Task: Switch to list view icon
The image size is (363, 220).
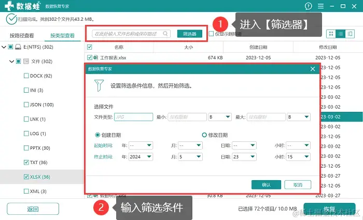Action: 340,34
